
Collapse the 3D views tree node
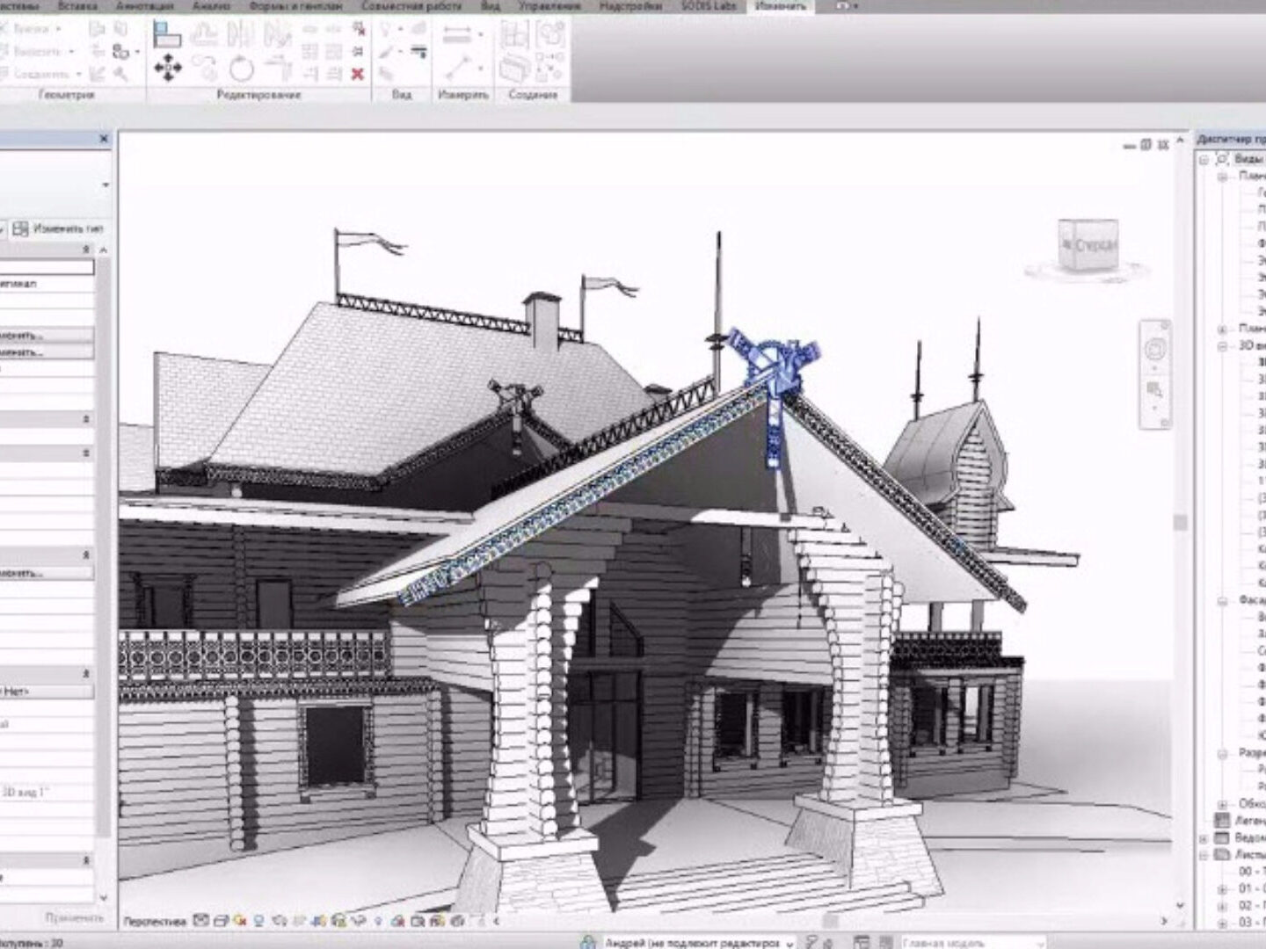pyautogui.click(x=1222, y=346)
